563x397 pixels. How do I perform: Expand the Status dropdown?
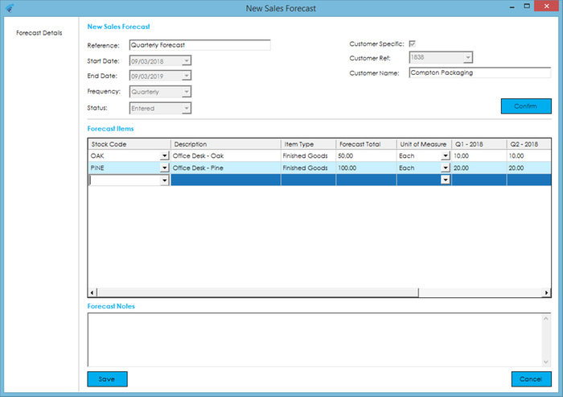186,108
